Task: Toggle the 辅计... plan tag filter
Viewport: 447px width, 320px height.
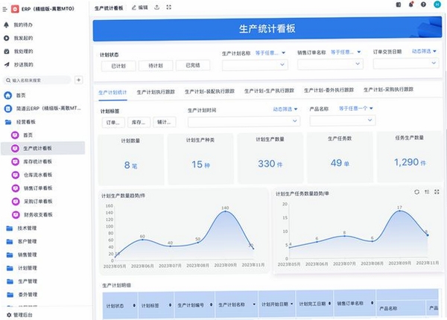Action: pyautogui.click(x=165, y=122)
